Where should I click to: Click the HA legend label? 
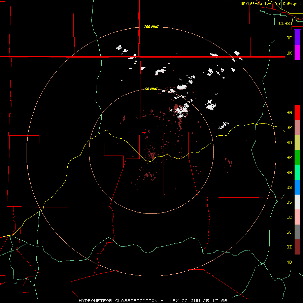pos(289,112)
